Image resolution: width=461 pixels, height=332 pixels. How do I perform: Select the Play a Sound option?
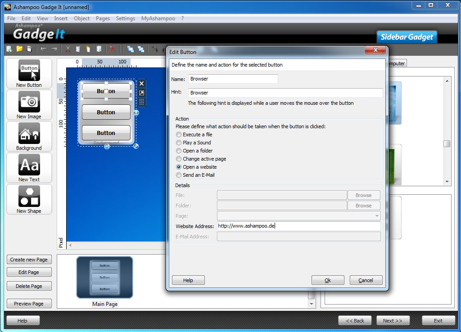pos(194,143)
